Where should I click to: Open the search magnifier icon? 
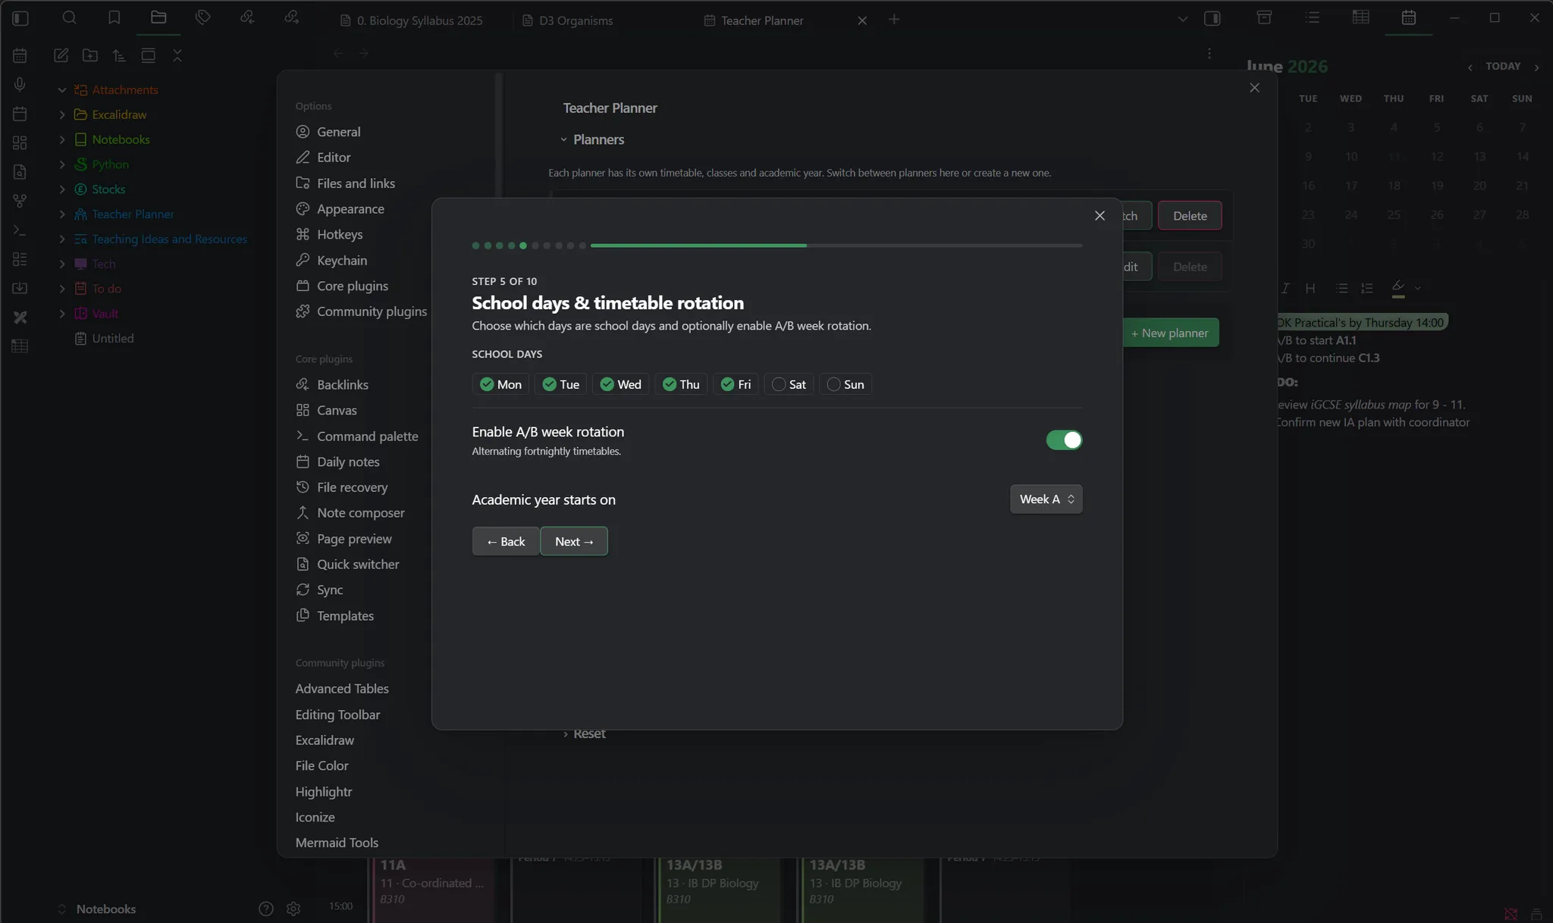[69, 17]
